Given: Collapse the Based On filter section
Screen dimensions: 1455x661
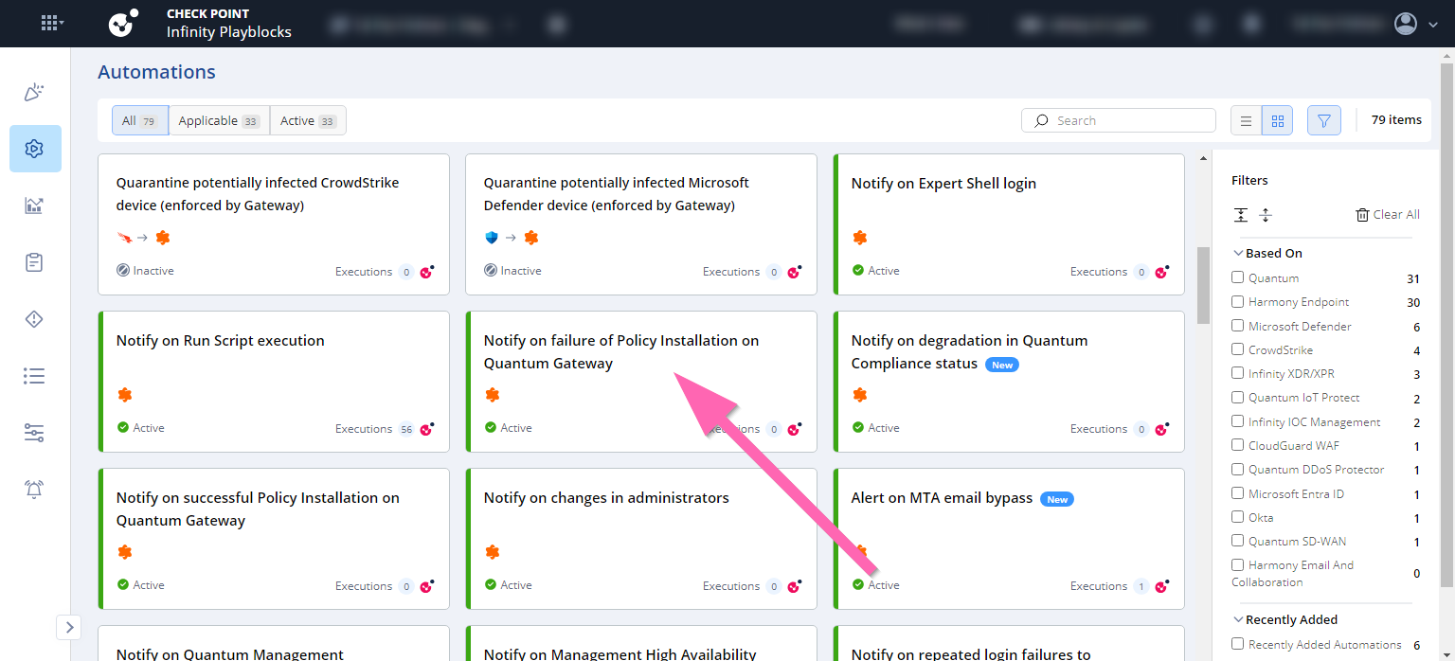Looking at the screenshot, I should point(1238,252).
